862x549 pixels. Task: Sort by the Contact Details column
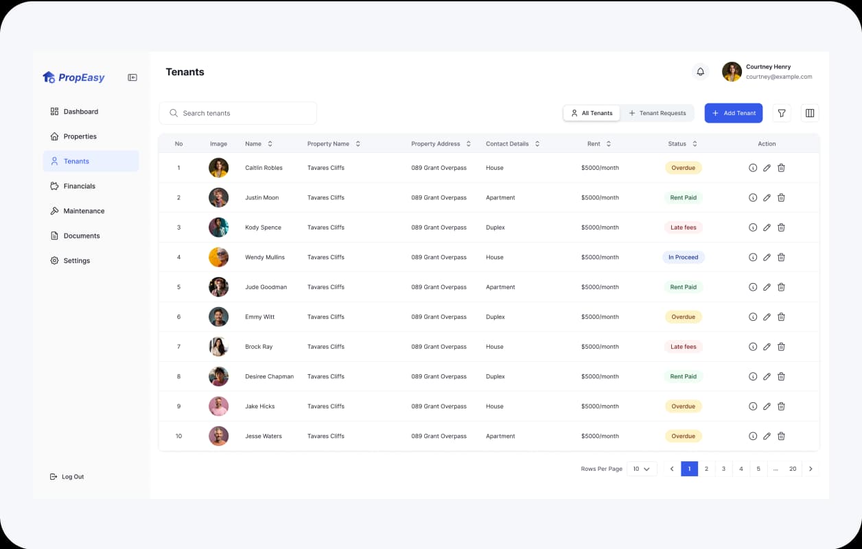[537, 144]
